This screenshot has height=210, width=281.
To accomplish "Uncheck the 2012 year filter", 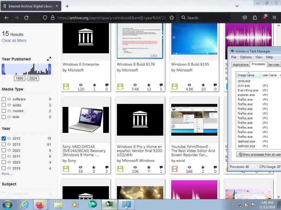I will click(x=4, y=138).
